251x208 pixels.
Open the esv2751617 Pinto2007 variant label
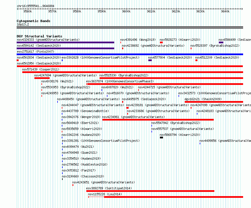tap(36, 52)
